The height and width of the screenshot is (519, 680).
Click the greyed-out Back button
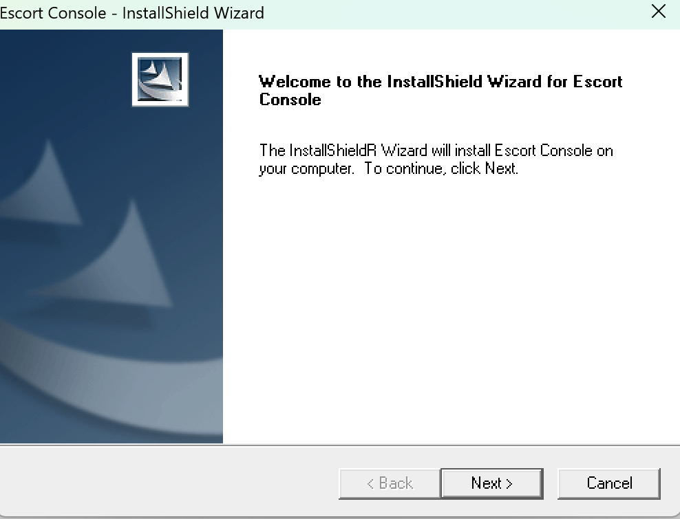390,483
